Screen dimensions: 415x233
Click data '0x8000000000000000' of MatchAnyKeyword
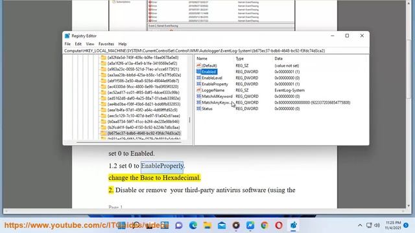coord(313,102)
